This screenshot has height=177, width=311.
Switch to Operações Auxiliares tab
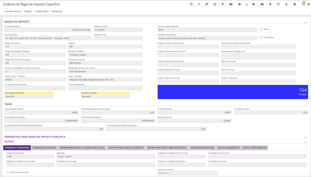tap(44, 148)
